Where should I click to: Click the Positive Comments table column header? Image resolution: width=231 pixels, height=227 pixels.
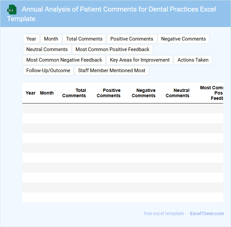[x=109, y=93]
